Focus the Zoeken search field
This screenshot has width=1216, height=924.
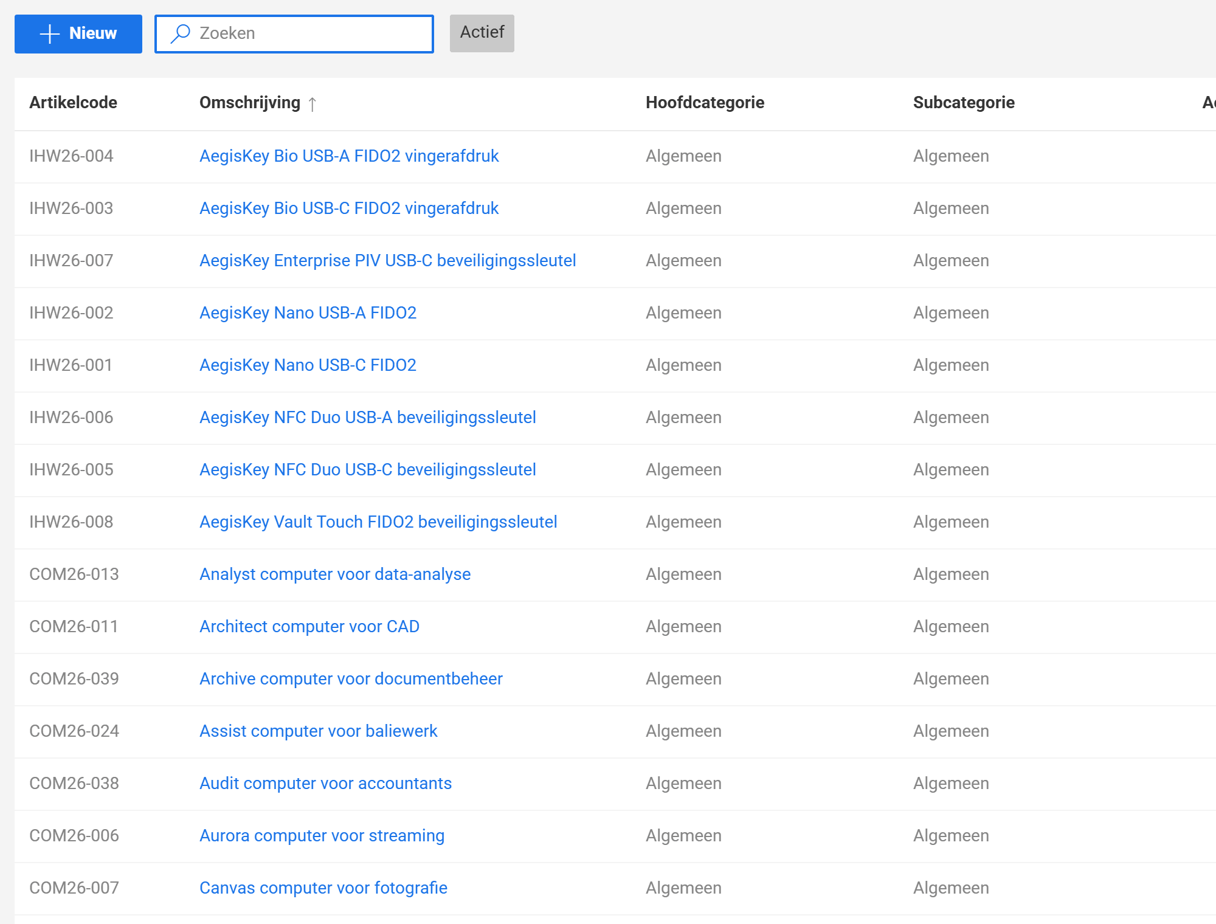[x=294, y=33]
